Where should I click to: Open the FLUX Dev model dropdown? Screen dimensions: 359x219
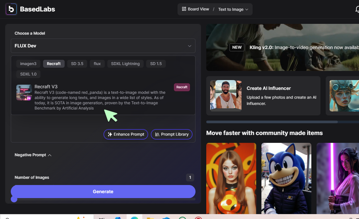(x=103, y=46)
